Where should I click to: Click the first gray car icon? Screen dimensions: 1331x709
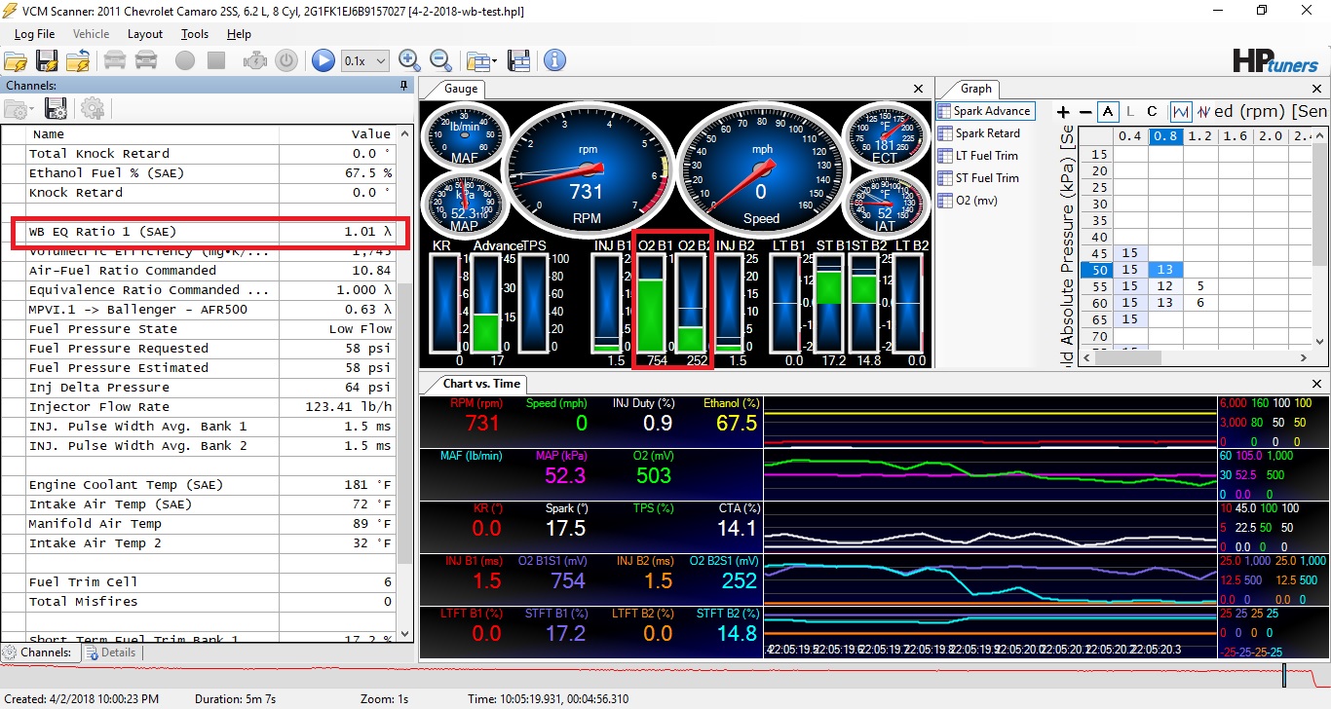(115, 60)
